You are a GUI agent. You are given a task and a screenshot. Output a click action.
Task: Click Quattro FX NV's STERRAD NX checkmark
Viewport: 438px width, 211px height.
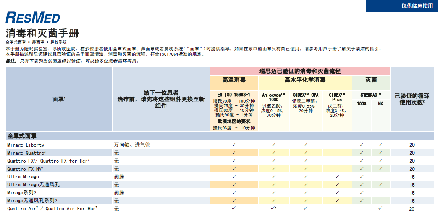click(380, 169)
